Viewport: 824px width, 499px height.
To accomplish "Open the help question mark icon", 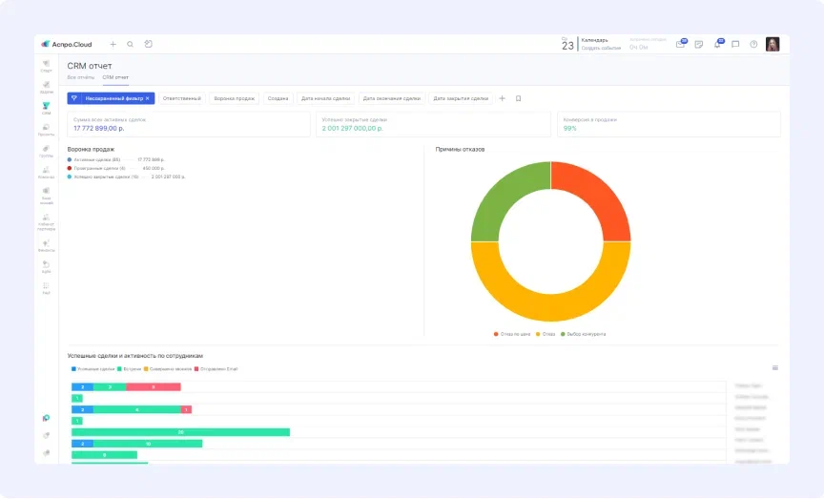I will tap(753, 44).
